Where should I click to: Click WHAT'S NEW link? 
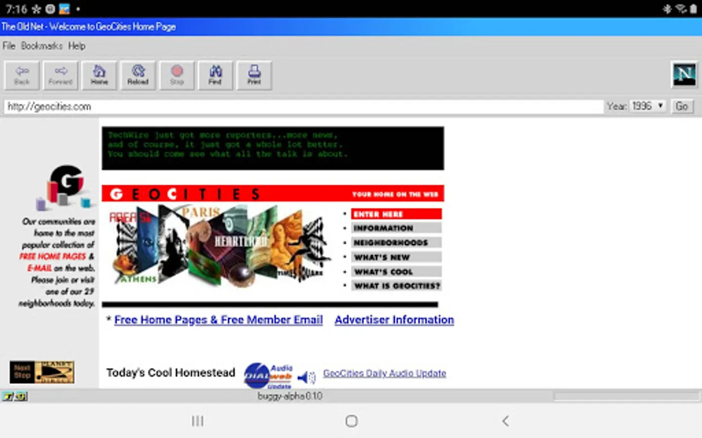tap(396, 257)
